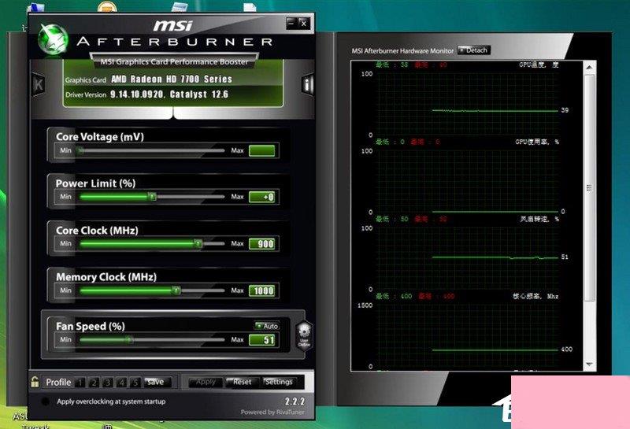Click monitor scrollbar up arrow
630x429 pixels.
point(589,68)
